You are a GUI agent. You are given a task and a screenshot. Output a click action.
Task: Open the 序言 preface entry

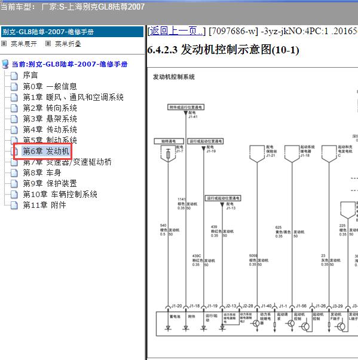(x=30, y=75)
